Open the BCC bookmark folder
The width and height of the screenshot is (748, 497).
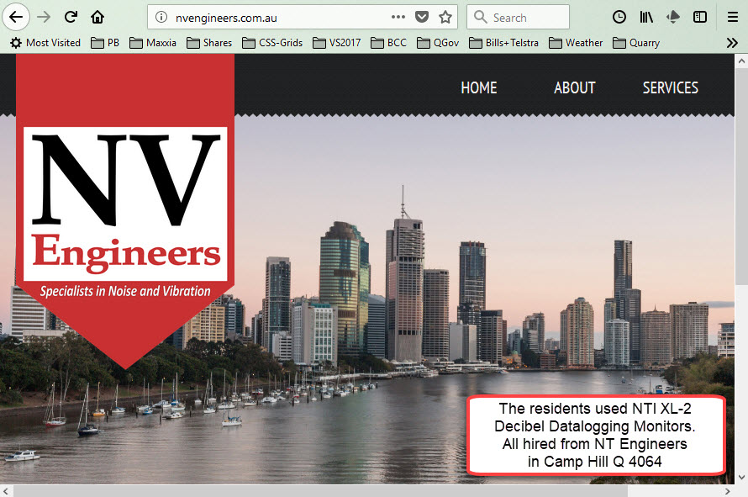[x=388, y=43]
